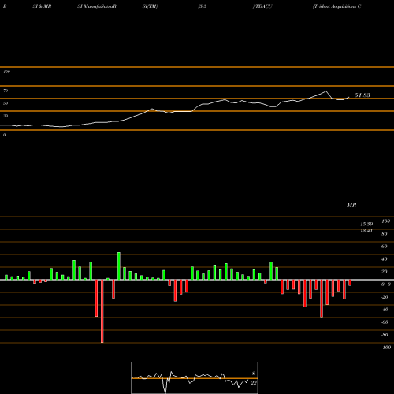Click the header text 'SI(TM)'
The height and width of the screenshot is (394, 394).
pyautogui.click(x=150, y=6)
